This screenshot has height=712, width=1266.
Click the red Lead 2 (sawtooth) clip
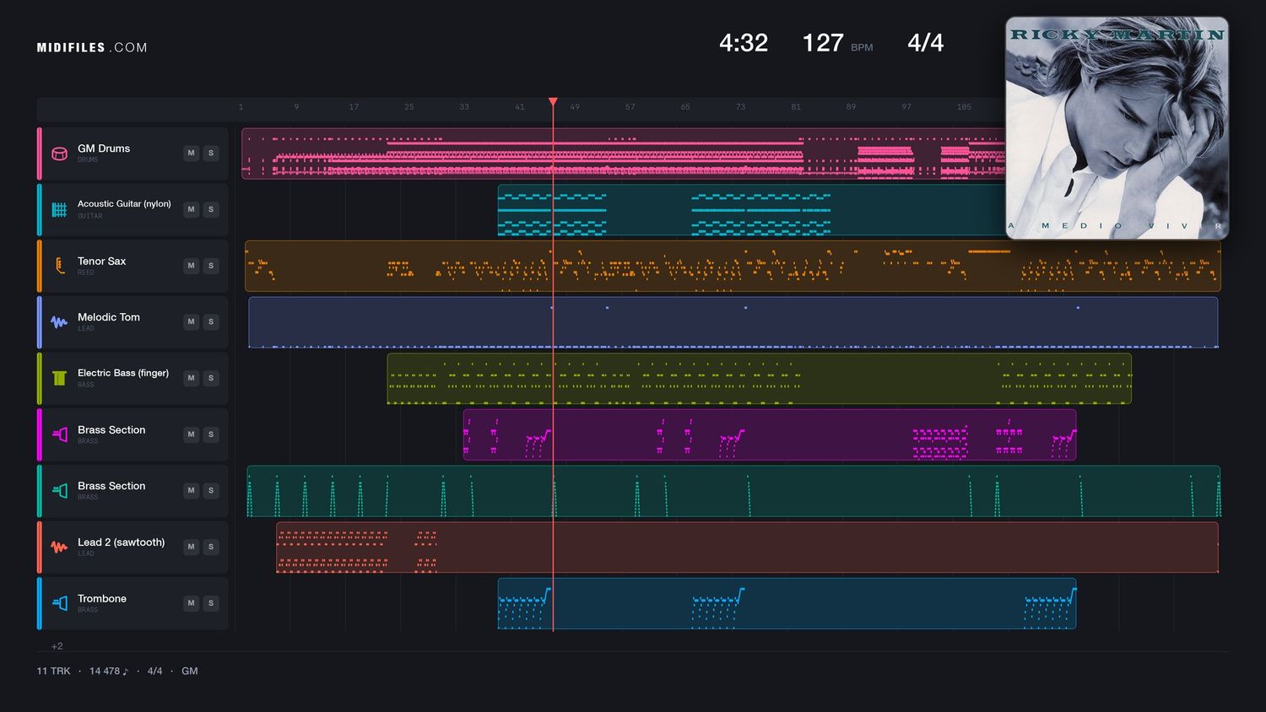coord(747,547)
